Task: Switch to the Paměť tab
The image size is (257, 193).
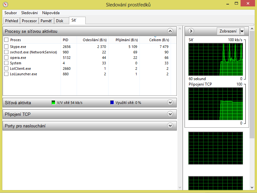Action: click(x=46, y=21)
